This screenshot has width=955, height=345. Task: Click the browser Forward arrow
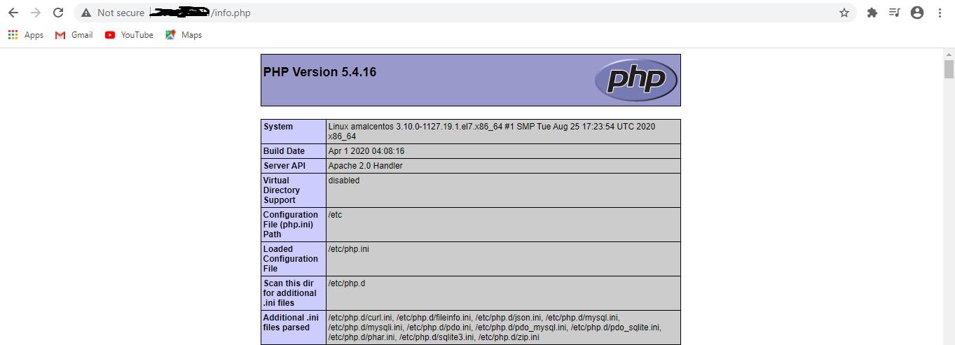(x=36, y=13)
